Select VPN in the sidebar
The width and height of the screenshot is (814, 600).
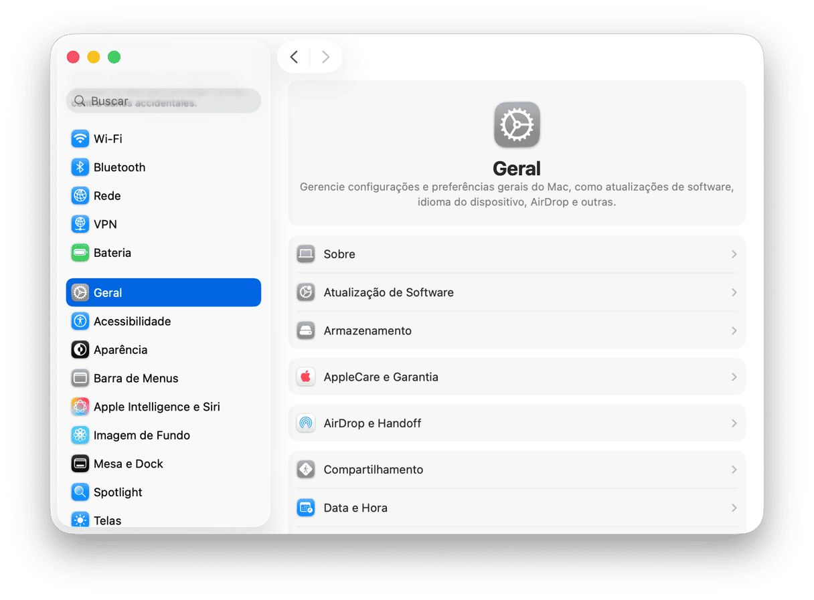[x=105, y=224]
